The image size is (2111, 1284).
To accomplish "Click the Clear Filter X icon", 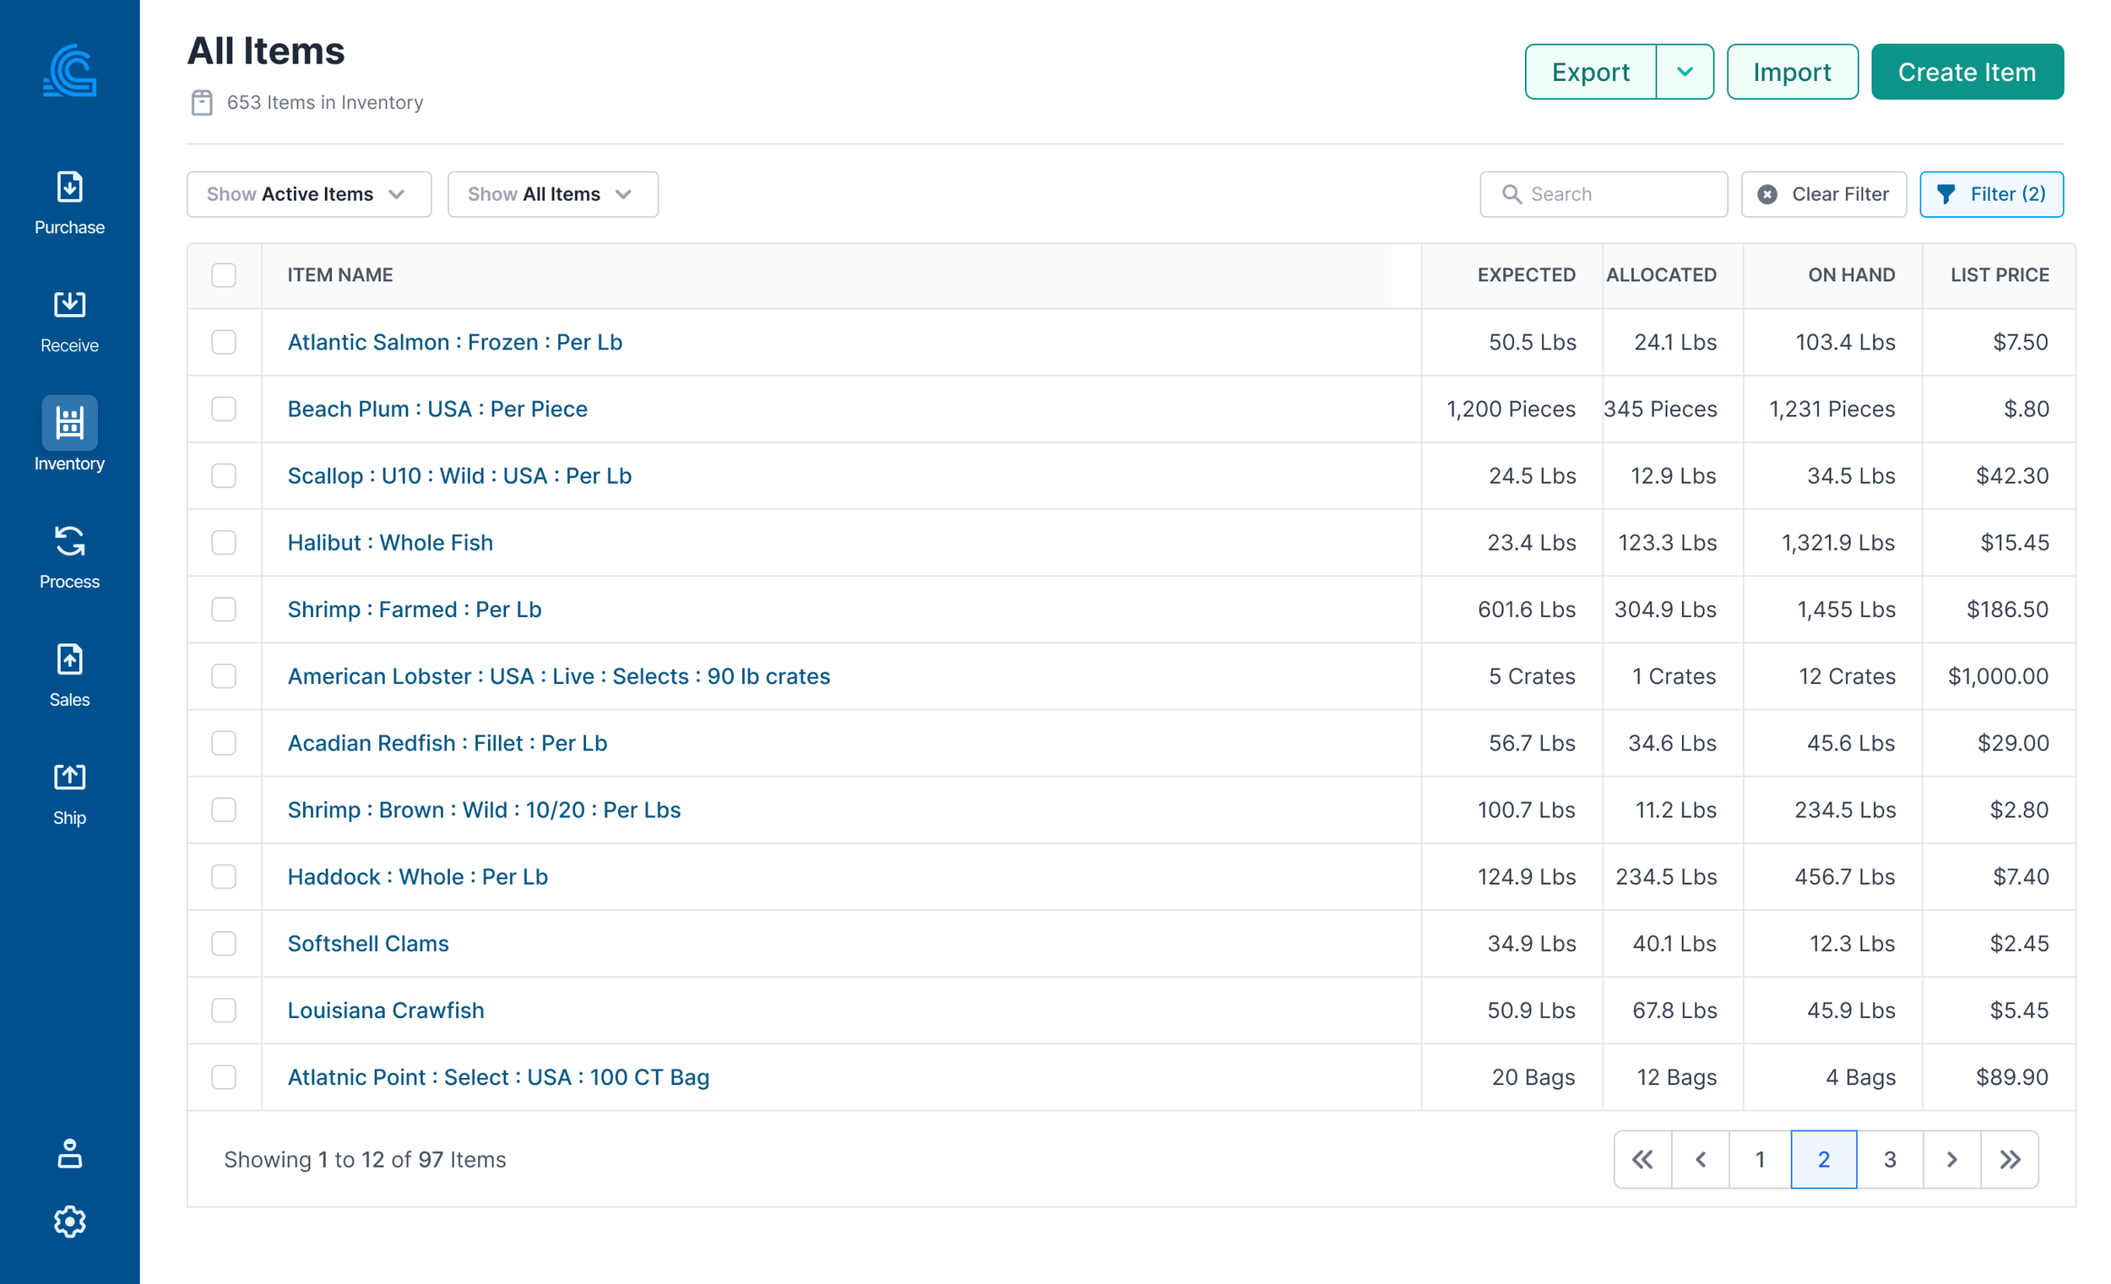I will coord(1766,194).
